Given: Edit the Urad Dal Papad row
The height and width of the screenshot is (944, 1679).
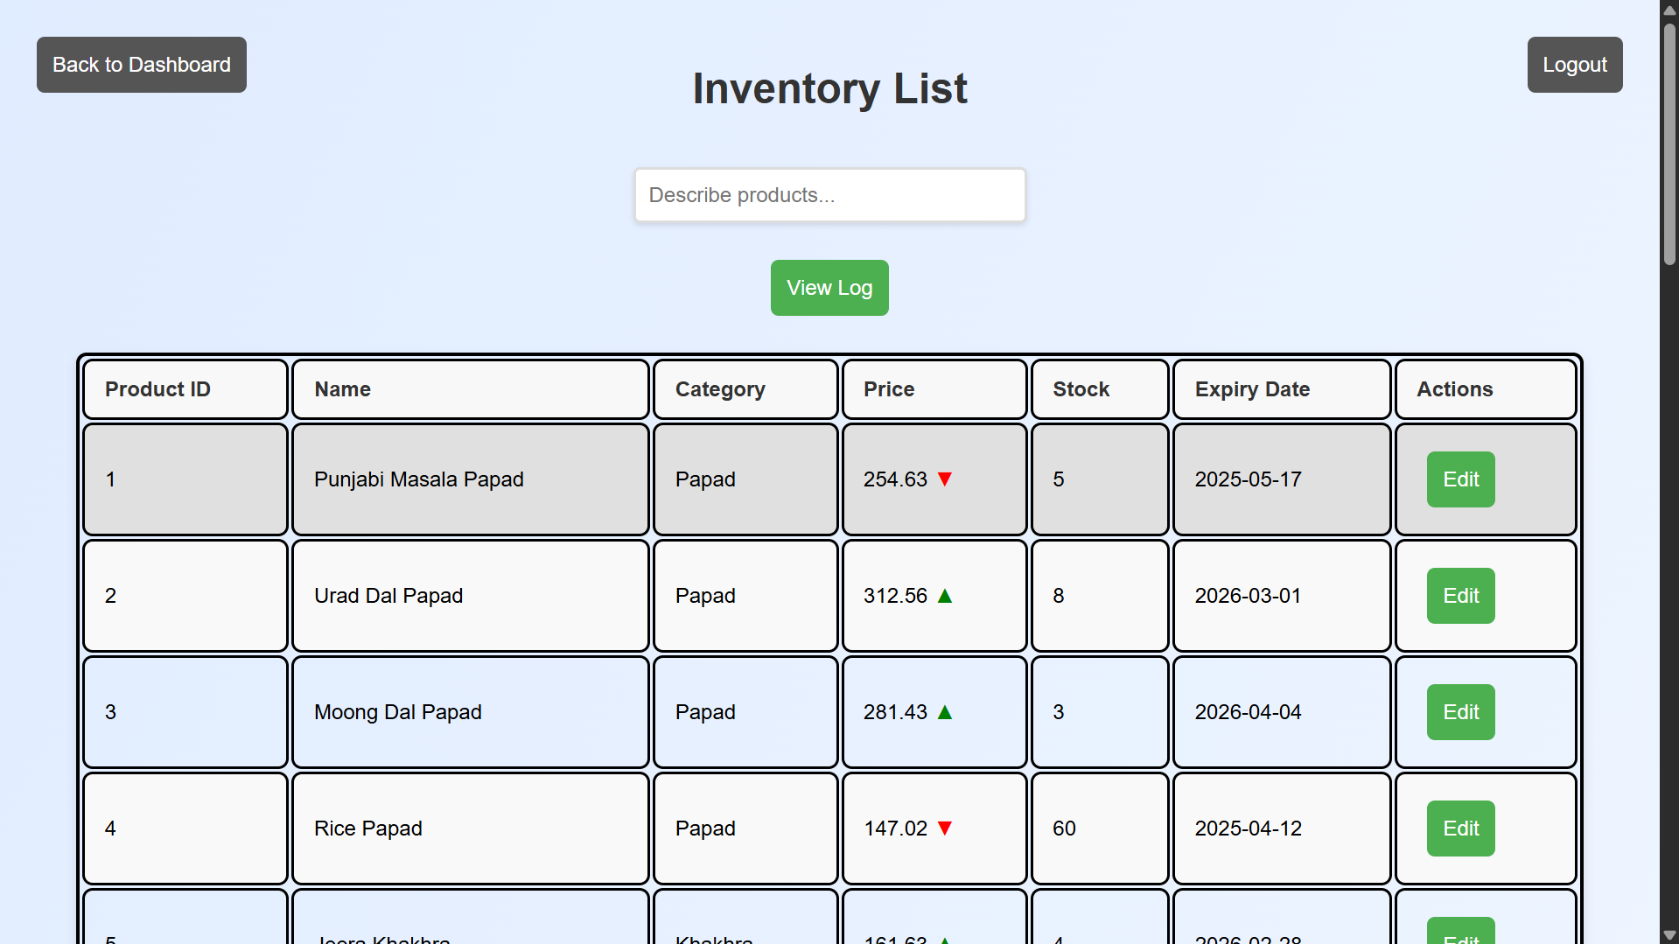Looking at the screenshot, I should (x=1460, y=596).
